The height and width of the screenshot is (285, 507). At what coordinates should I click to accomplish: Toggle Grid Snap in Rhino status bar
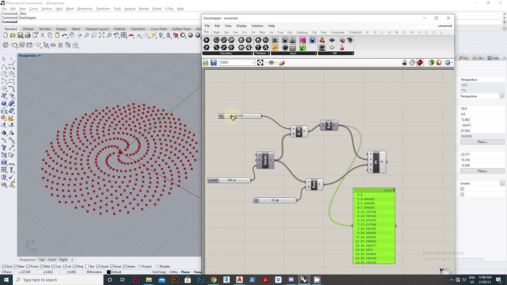(159, 272)
